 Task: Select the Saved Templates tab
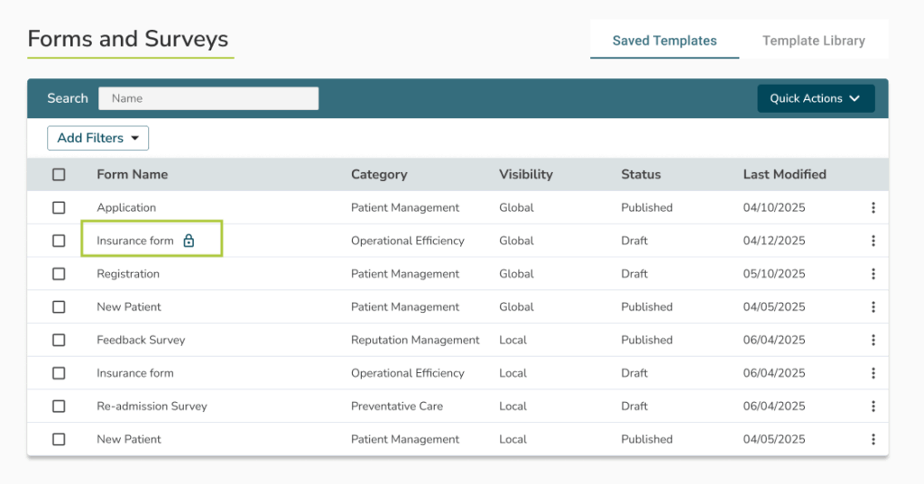[664, 41]
